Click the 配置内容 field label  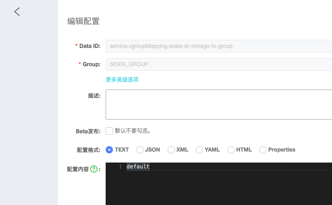pyautogui.click(x=77, y=169)
